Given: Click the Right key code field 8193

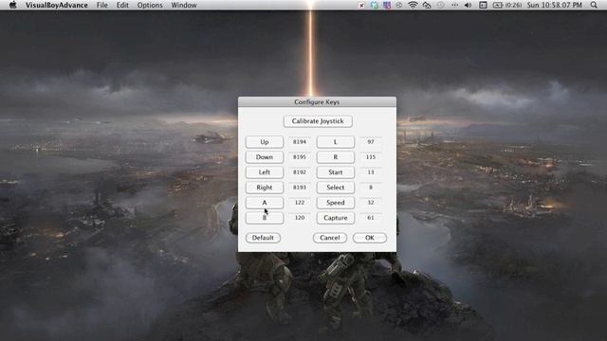Looking at the screenshot, I should coord(300,188).
